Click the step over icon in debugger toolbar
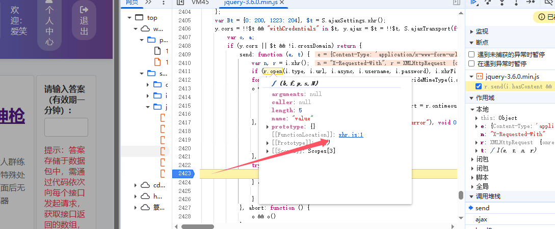The height and width of the screenshot is (229, 555). pyautogui.click(x=488, y=2)
